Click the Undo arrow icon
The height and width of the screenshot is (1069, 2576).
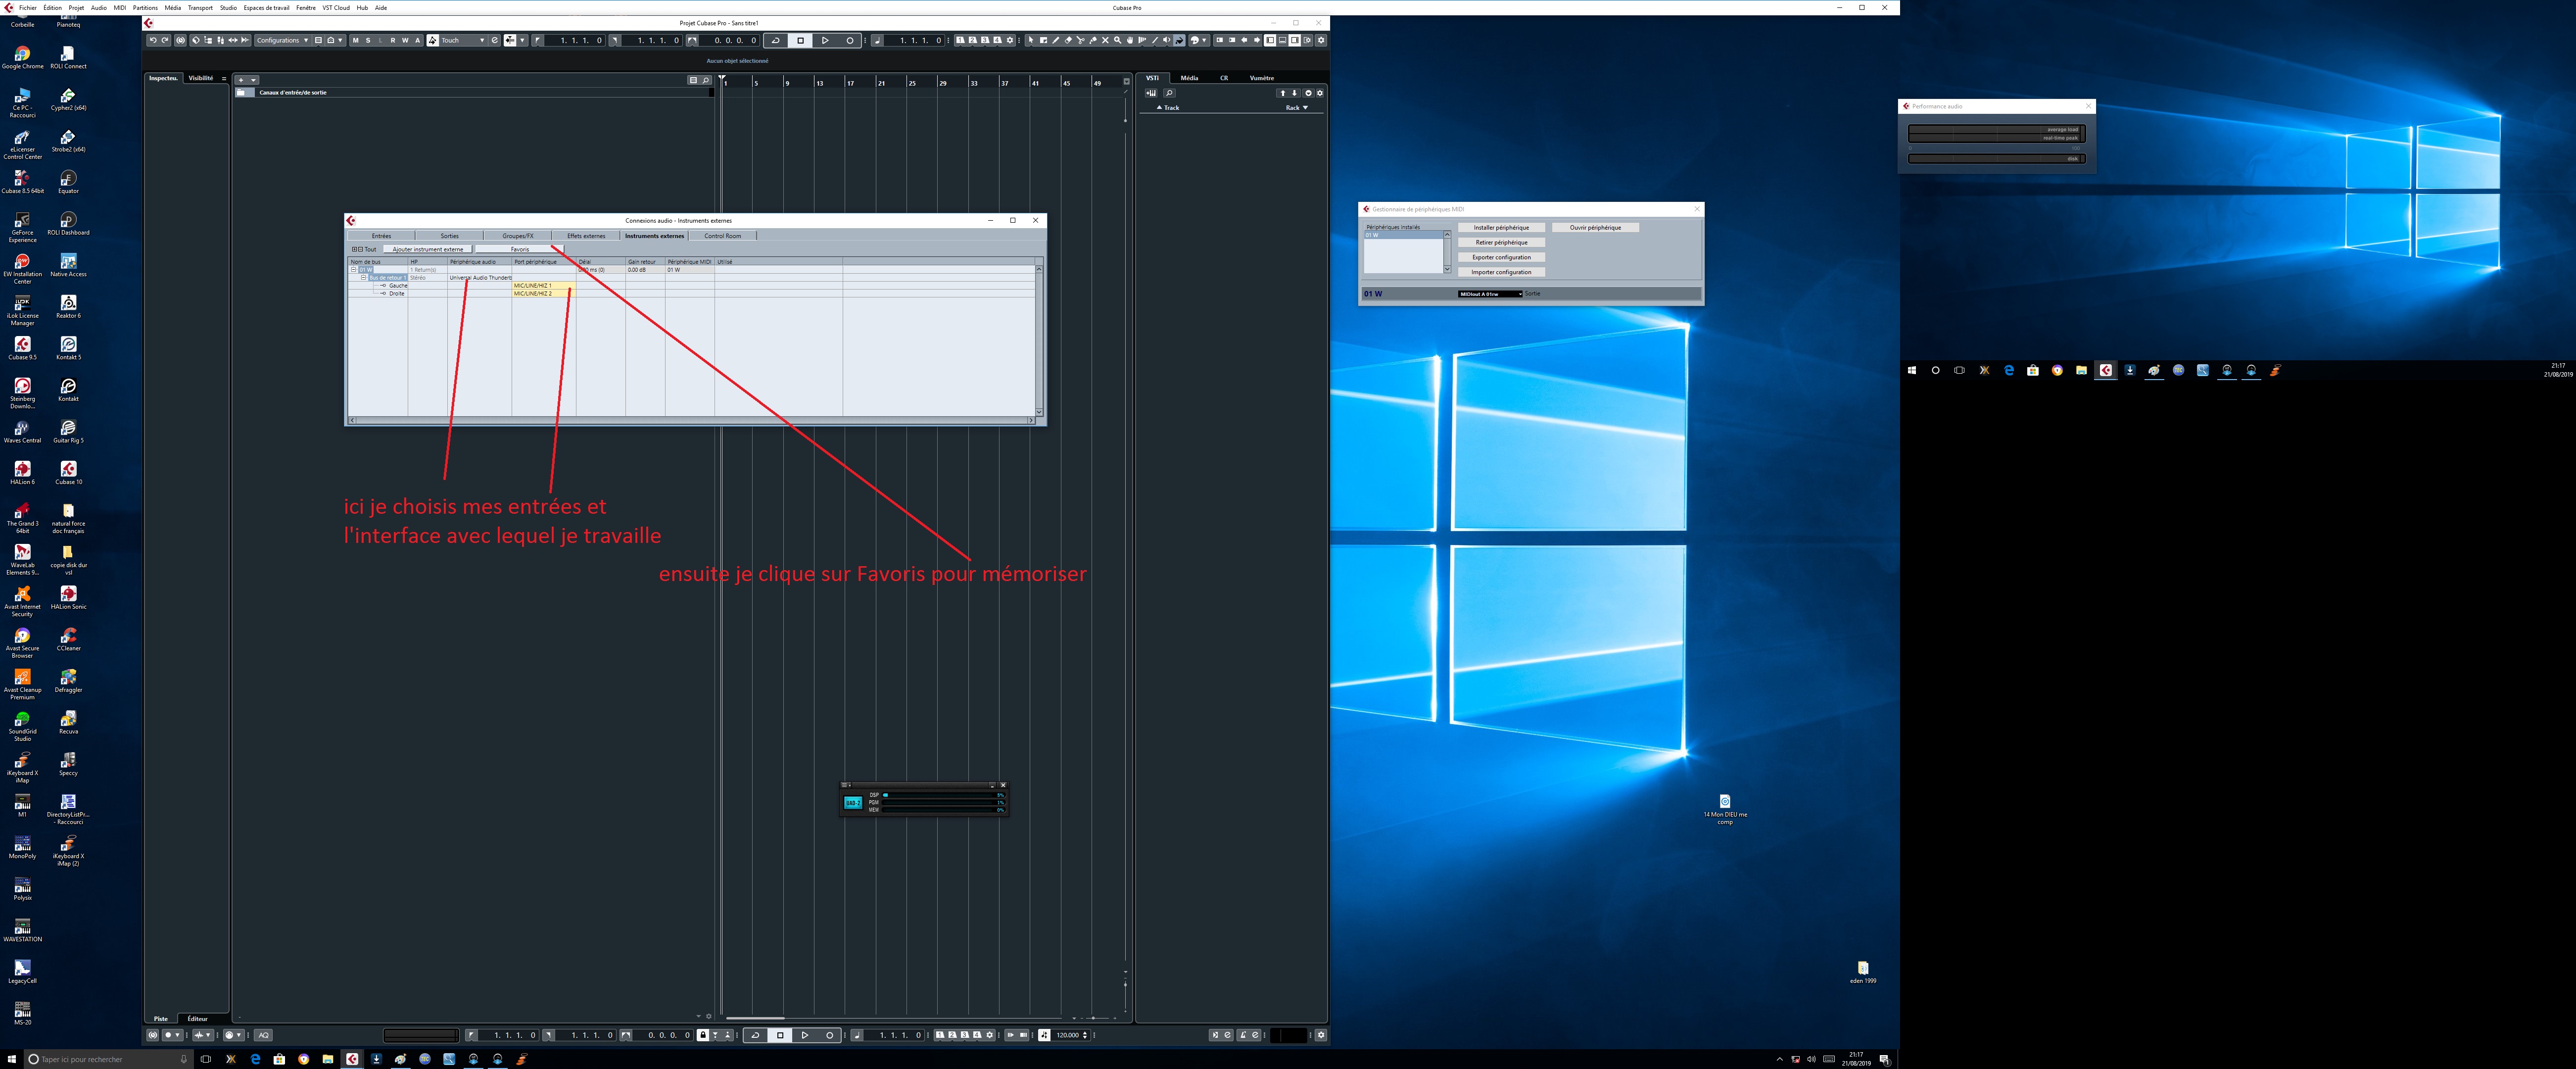pos(153,40)
